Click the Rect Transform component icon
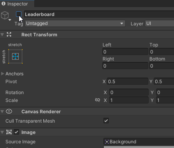This screenshot has height=148, width=174. 9,35
